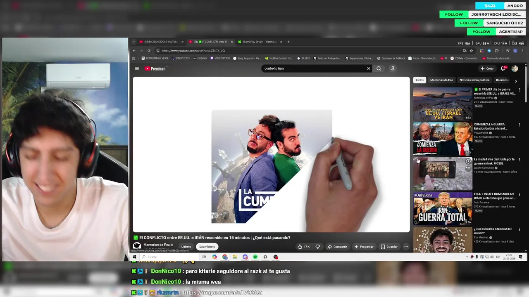Image resolution: width=529 pixels, height=297 pixels.
Task: Open the DISPOSITIVOS VERSE bookmark
Action: (155, 59)
